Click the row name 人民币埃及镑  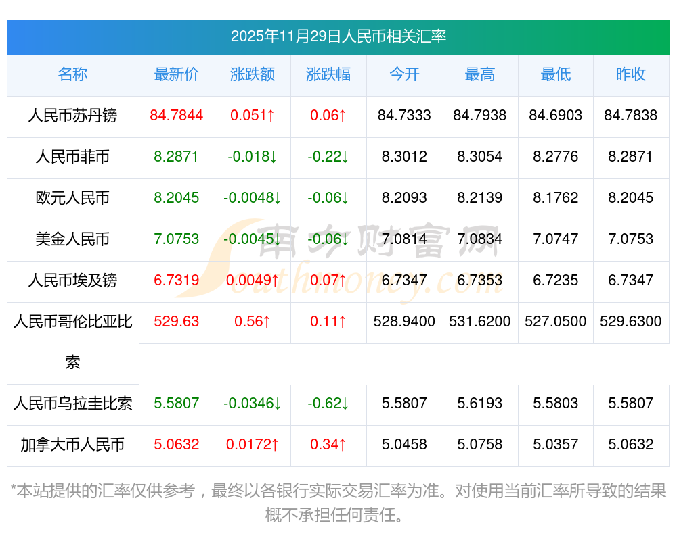[x=72, y=281]
